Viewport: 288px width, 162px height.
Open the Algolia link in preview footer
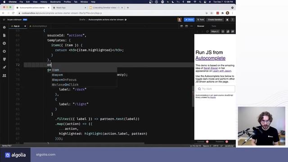213,97
